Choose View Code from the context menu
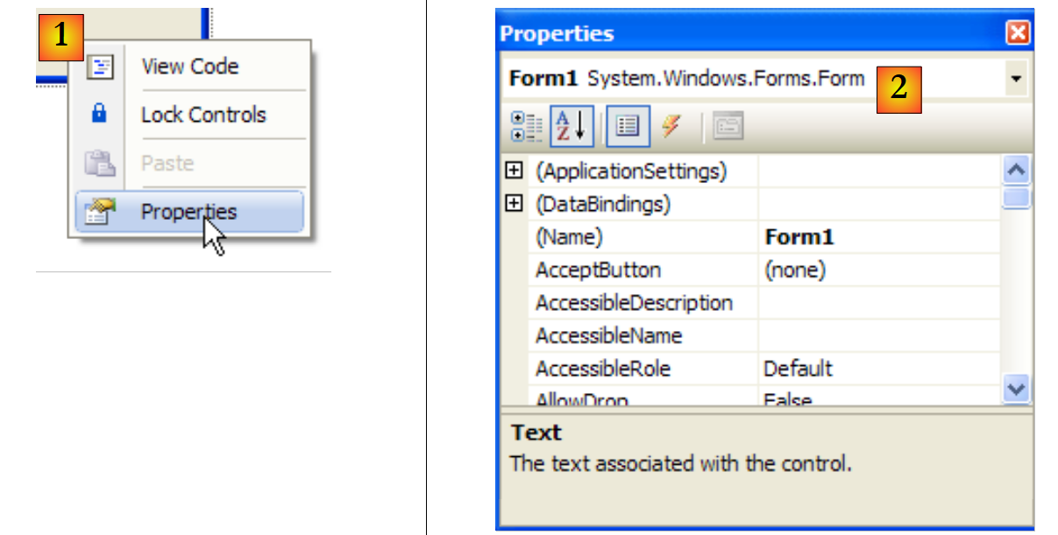 (189, 67)
